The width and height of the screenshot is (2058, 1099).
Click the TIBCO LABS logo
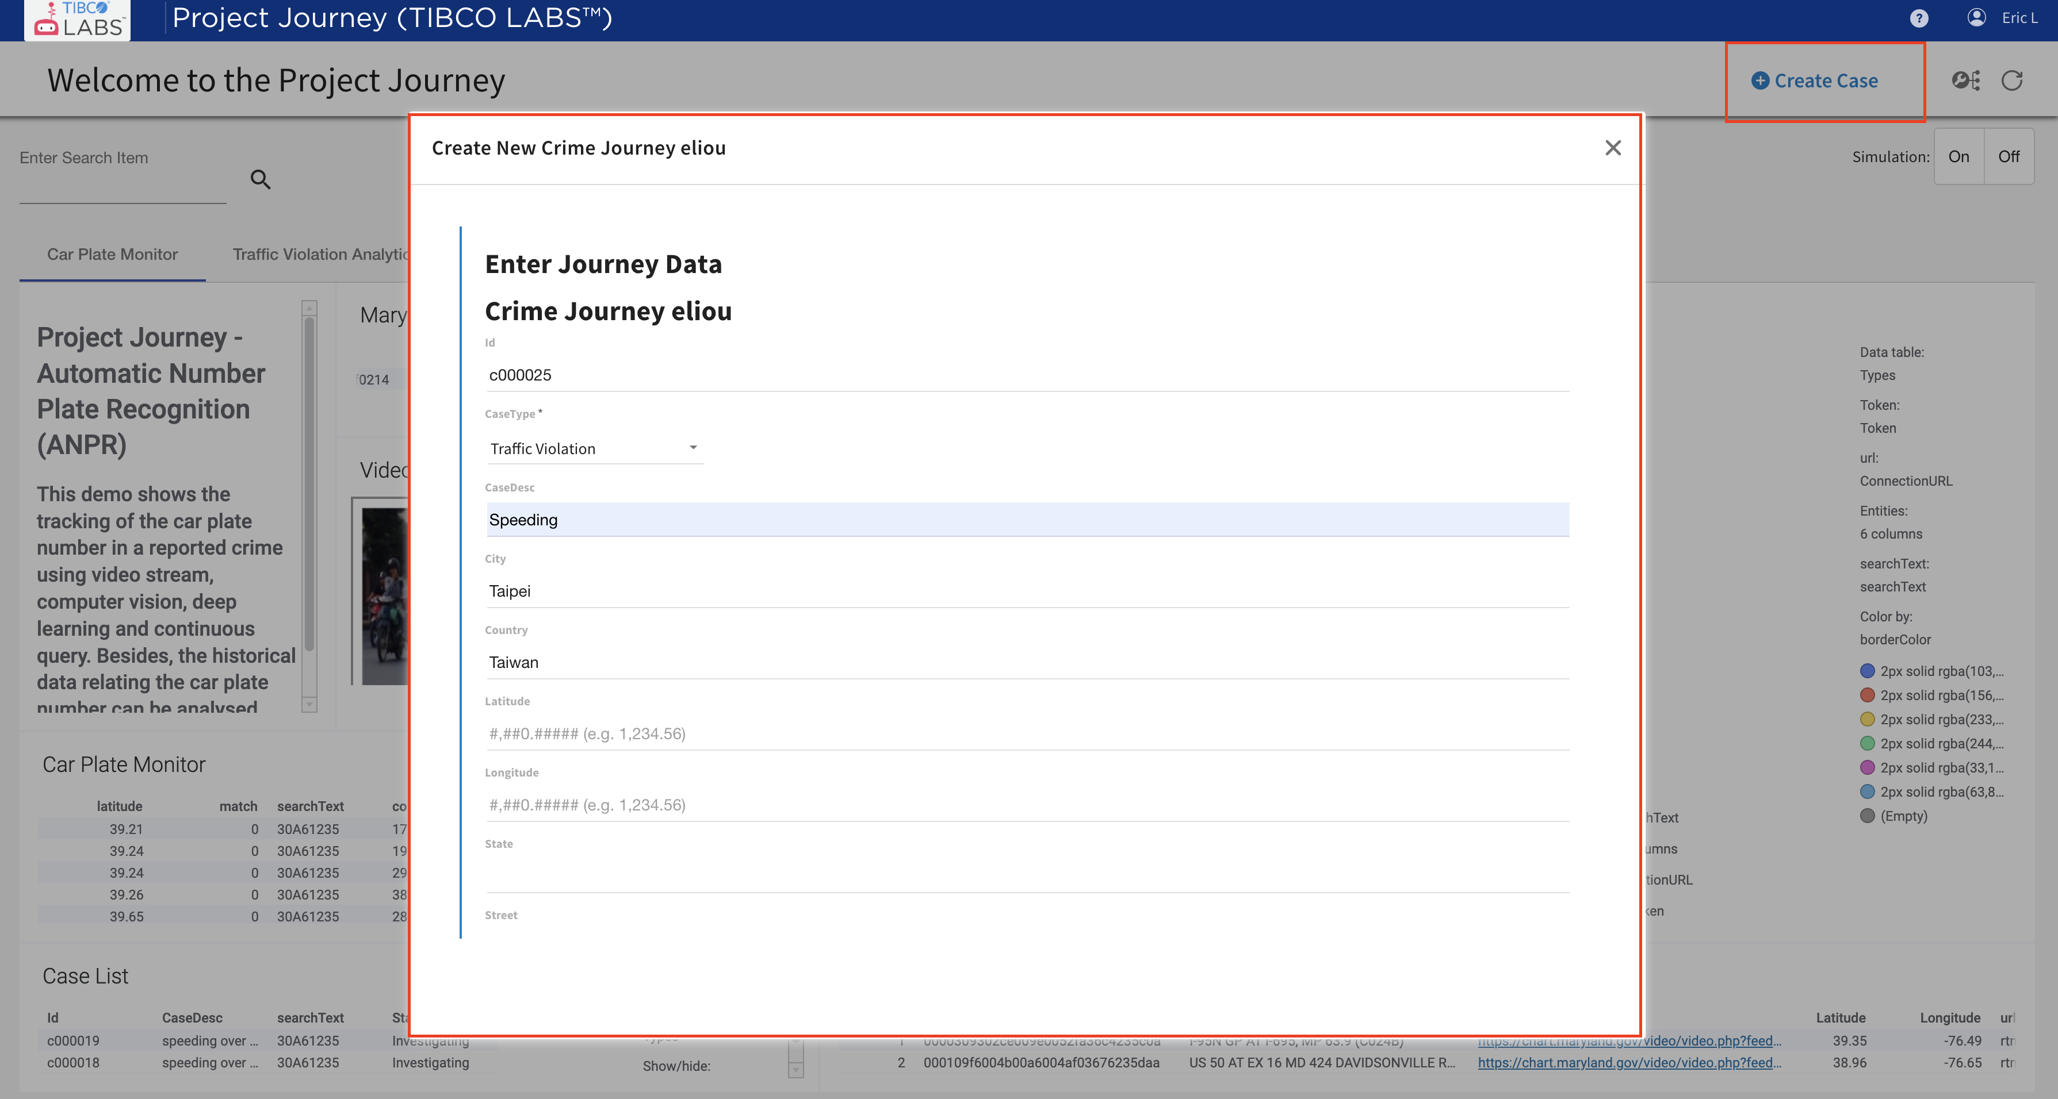pos(78,20)
